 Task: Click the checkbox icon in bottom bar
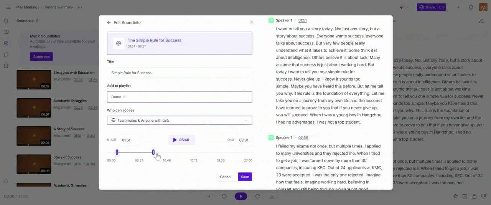(465, 196)
